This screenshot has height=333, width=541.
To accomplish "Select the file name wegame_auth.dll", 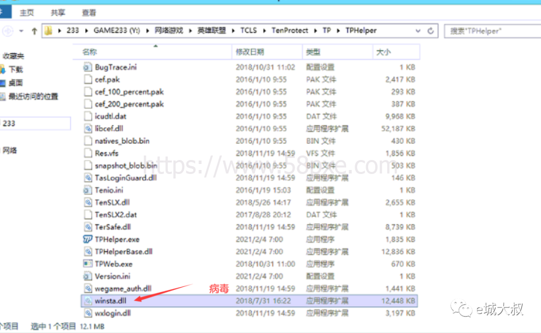I will click(x=123, y=288).
